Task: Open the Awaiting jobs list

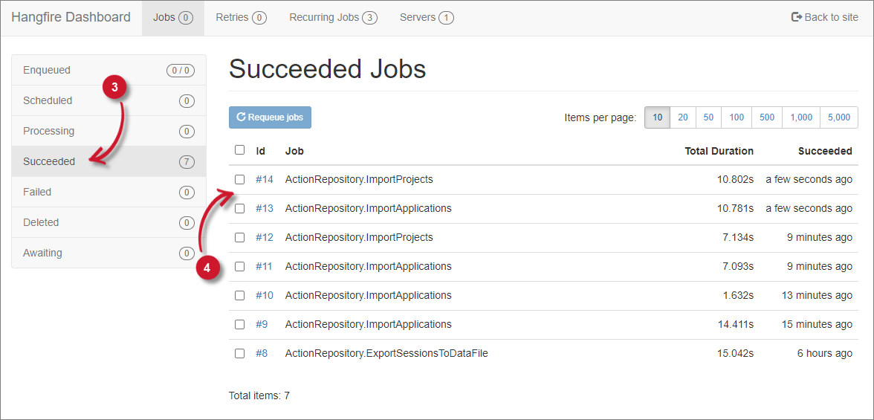Action: point(109,253)
